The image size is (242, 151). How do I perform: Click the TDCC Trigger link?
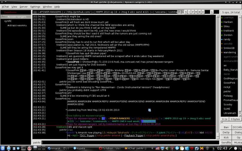87,135
